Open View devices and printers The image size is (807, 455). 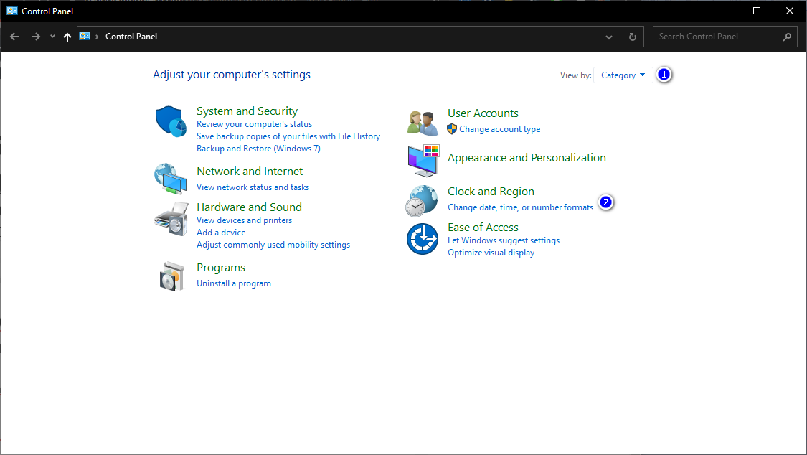click(244, 220)
